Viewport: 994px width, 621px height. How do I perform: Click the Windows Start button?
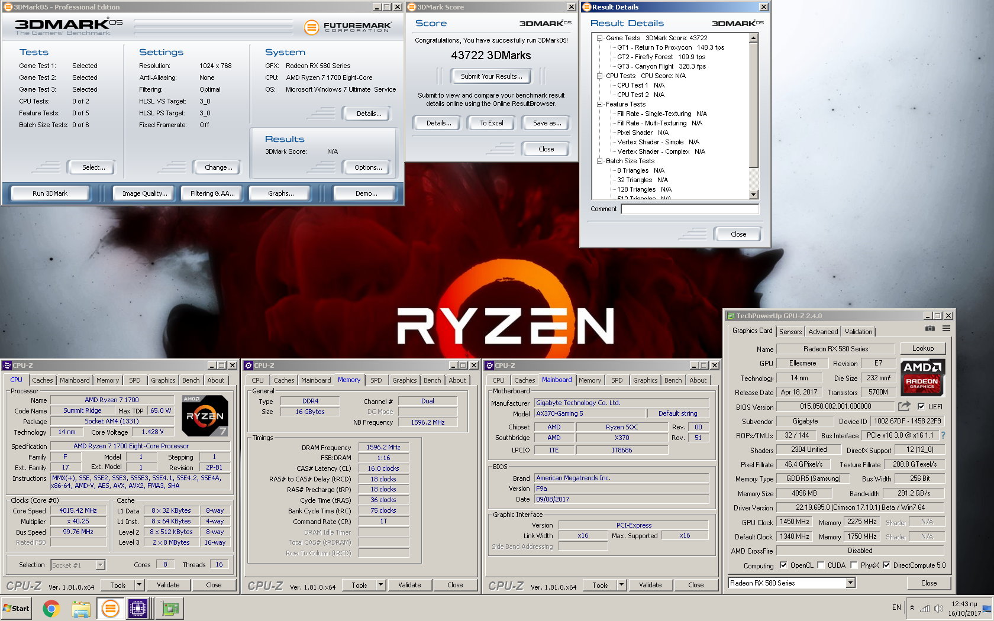tap(17, 608)
